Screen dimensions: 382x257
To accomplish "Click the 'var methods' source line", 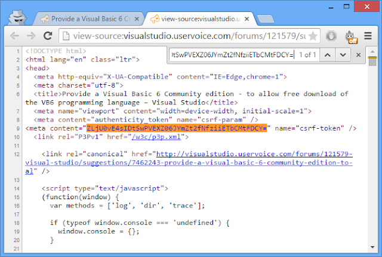I will (127, 206).
